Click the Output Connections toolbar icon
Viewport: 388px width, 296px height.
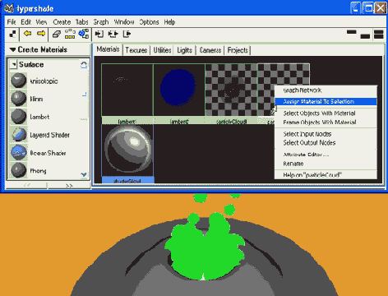[127, 34]
